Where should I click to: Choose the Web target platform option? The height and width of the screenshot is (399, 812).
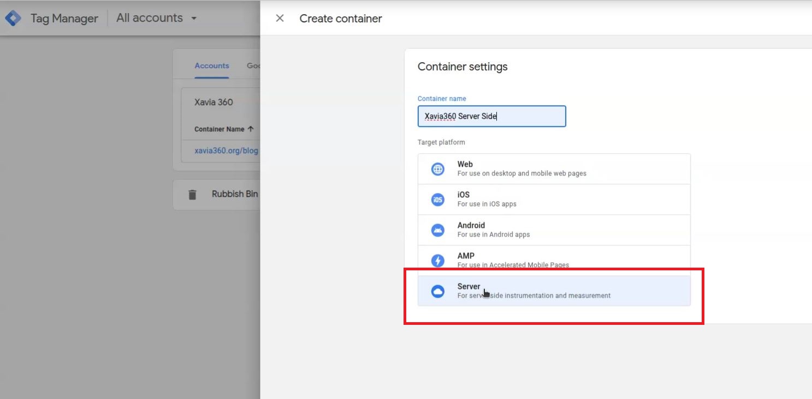point(554,169)
